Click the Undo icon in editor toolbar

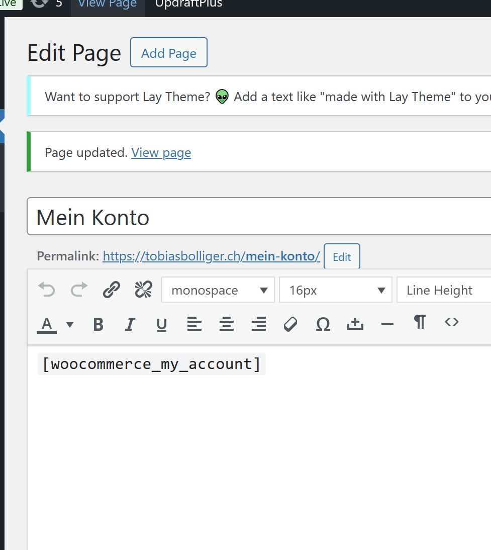(47, 290)
